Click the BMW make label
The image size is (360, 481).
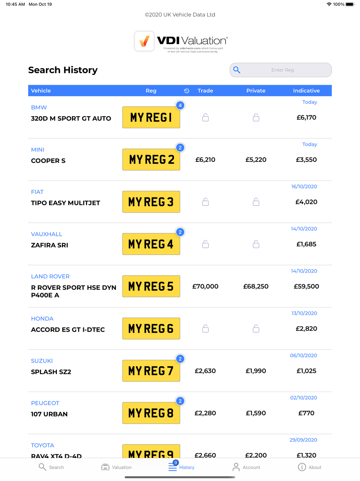pos(39,107)
